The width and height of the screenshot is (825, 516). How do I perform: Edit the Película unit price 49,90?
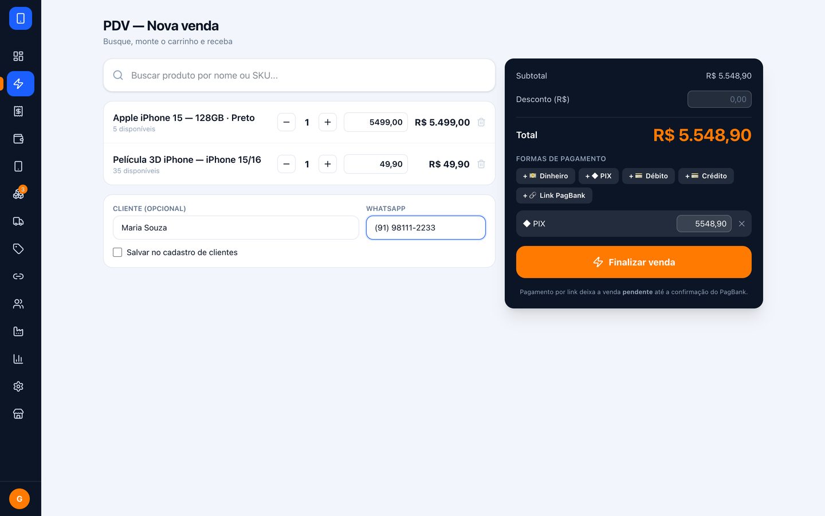pos(376,164)
